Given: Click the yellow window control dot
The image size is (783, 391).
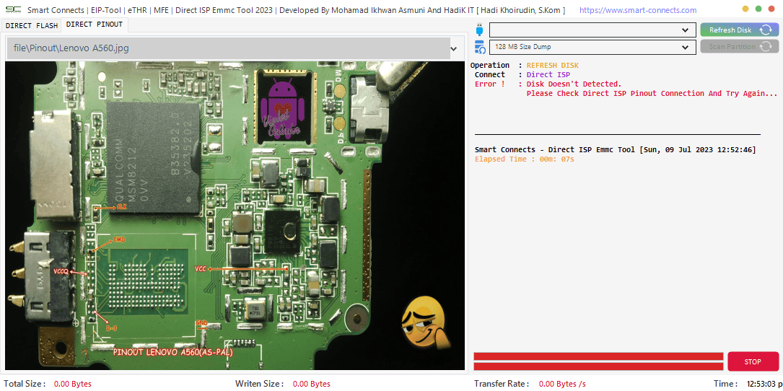Looking at the screenshot, I should pos(745,9).
